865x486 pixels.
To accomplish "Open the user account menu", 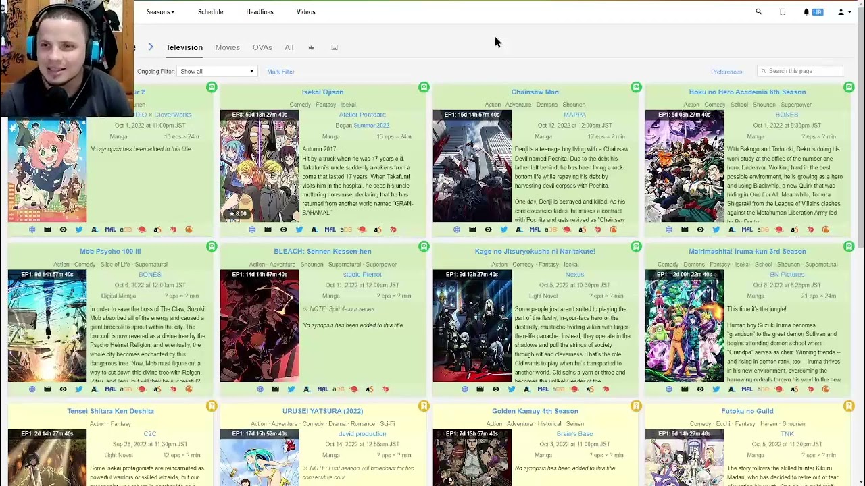I will [x=844, y=11].
